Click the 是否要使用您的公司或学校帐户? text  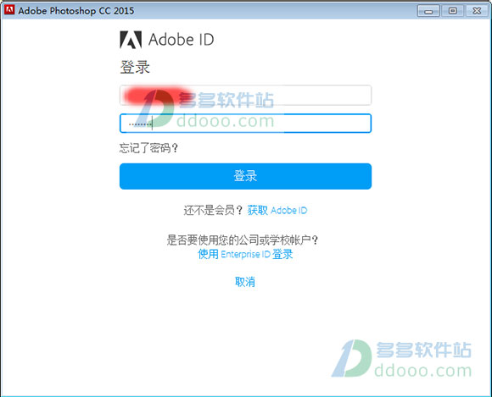(x=243, y=240)
